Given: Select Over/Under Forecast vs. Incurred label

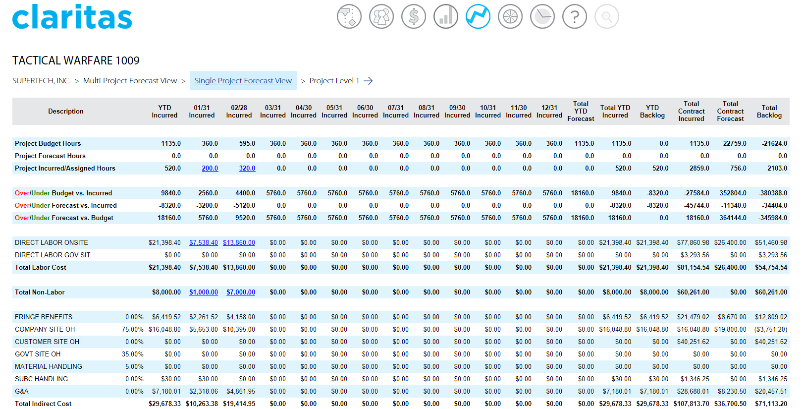Looking at the screenshot, I should 66,205.
